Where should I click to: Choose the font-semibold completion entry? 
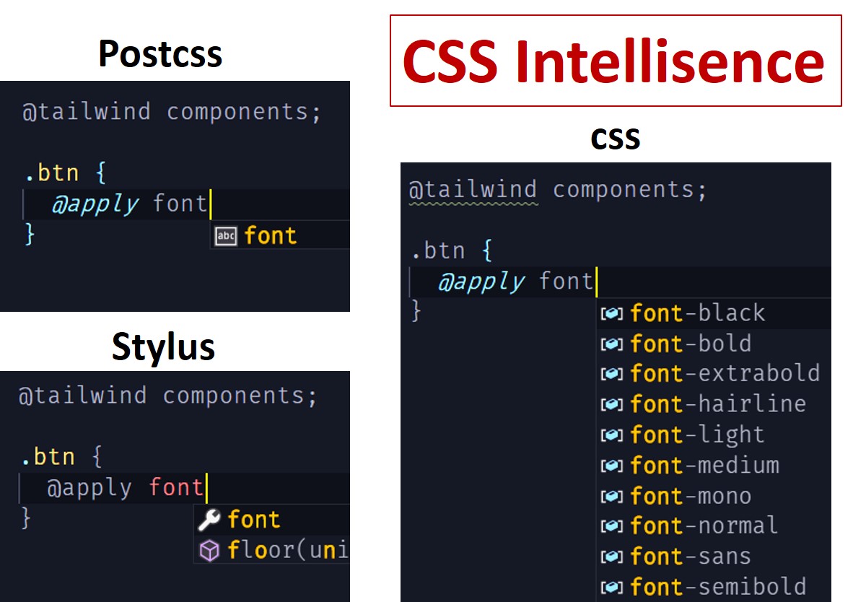pos(714,587)
